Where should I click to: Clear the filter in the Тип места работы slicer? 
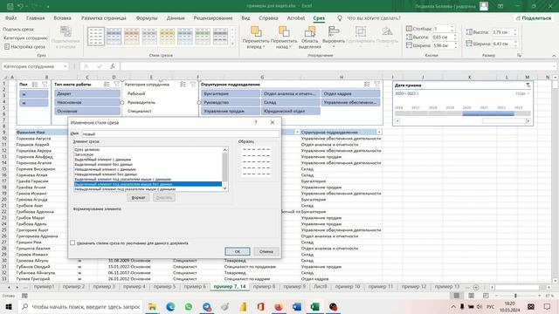point(116,85)
